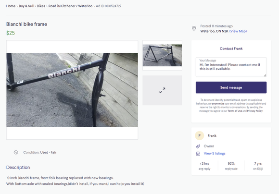The width and height of the screenshot is (279, 194).
Task: Send message to Frank
Action: tap(231, 87)
